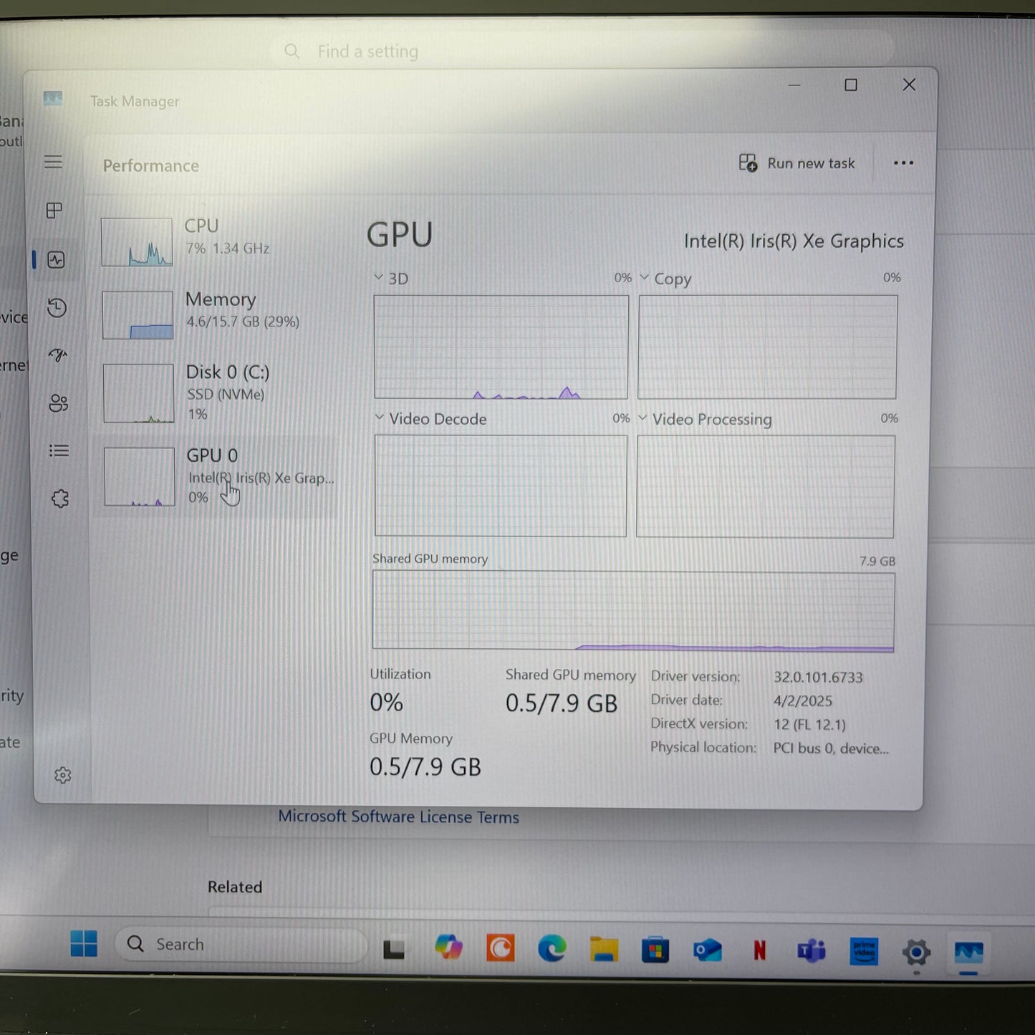The height and width of the screenshot is (1035, 1035).
Task: Open the more options ellipsis menu
Action: point(903,163)
